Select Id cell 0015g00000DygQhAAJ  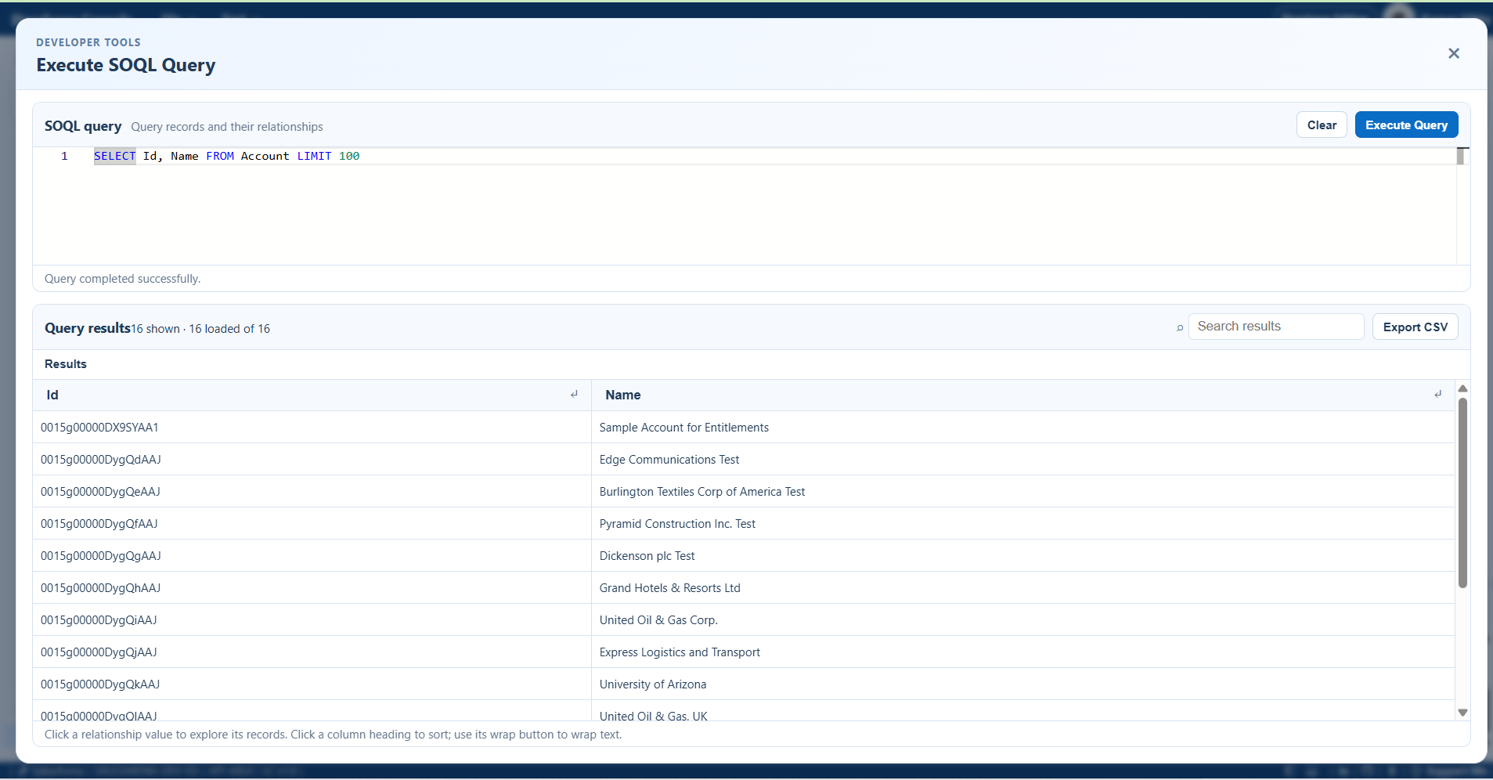tap(312, 588)
